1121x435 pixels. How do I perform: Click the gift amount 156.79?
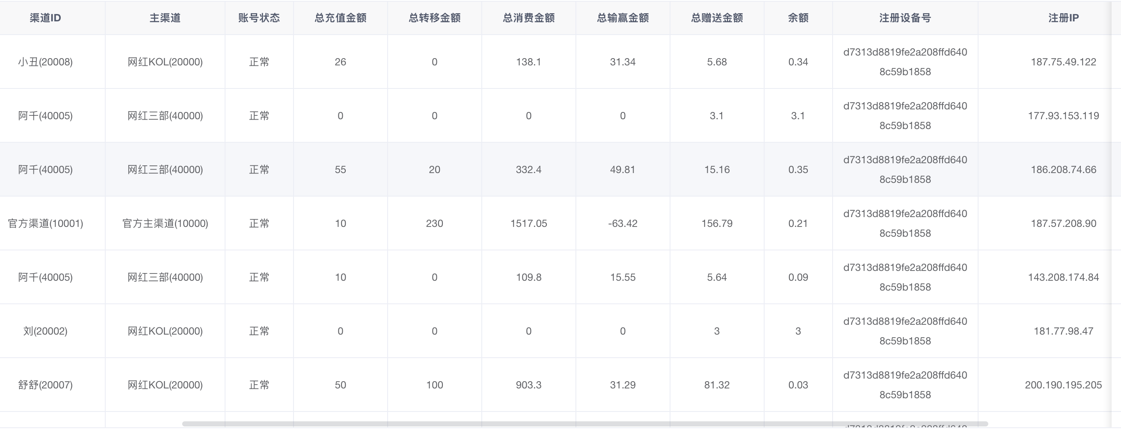click(x=717, y=223)
